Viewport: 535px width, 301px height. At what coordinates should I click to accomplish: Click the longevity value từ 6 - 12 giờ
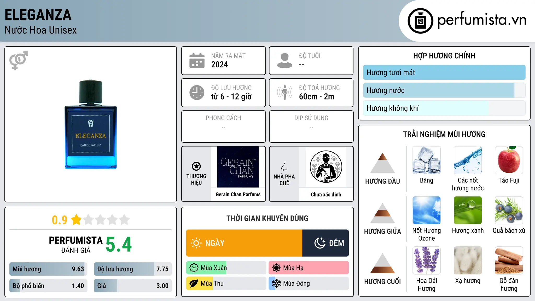[231, 97]
